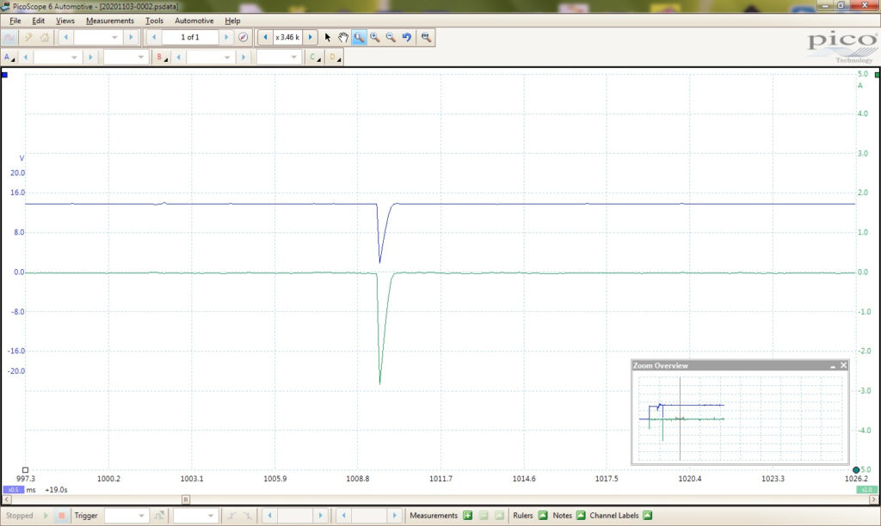Click the persistence mode pencil icon
Image resolution: width=881 pixels, height=526 pixels.
[x=28, y=37]
